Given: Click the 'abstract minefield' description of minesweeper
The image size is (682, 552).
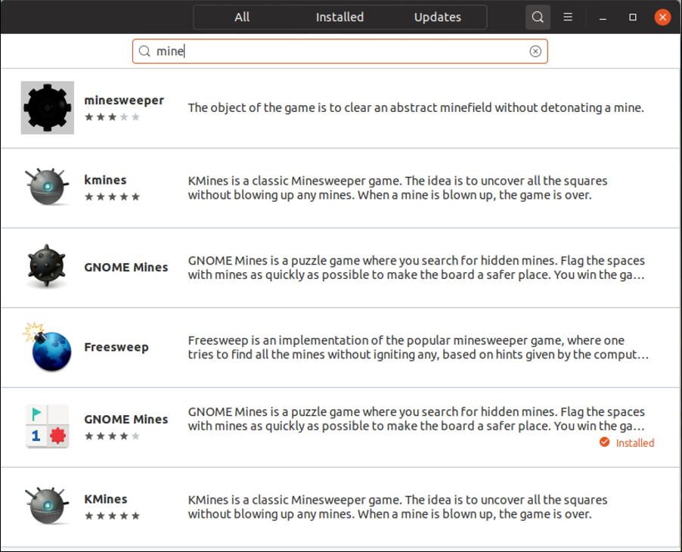Looking at the screenshot, I should click(416, 108).
